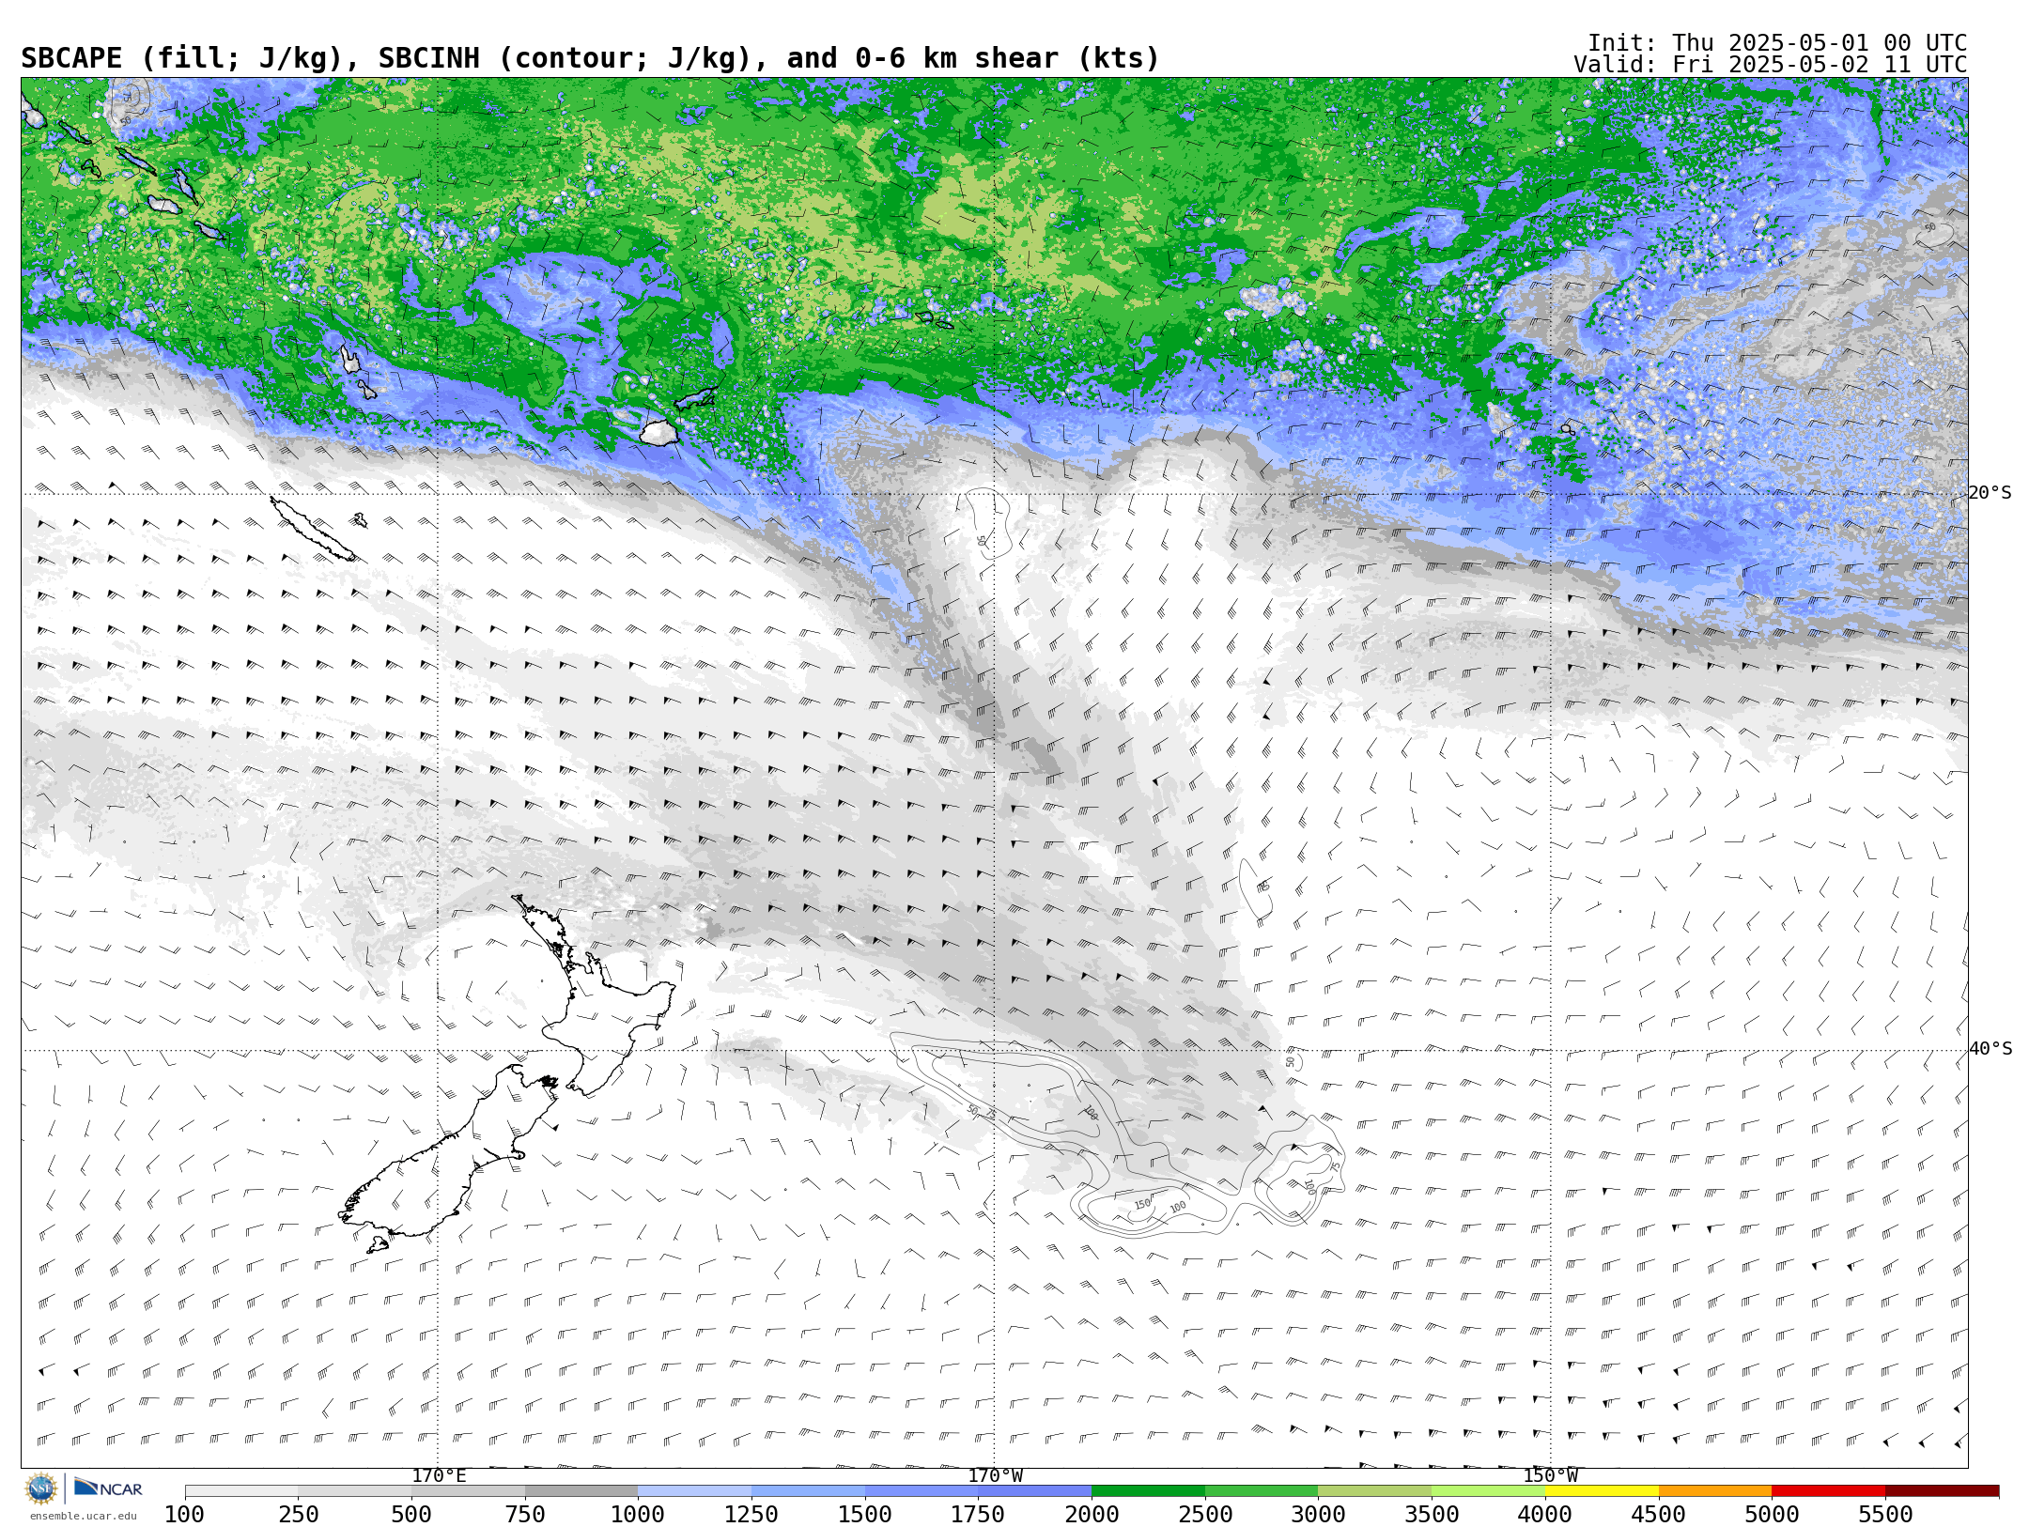Click the '40°S' latitude label
Image resolution: width=2029 pixels, height=1527 pixels.
click(x=1990, y=1049)
